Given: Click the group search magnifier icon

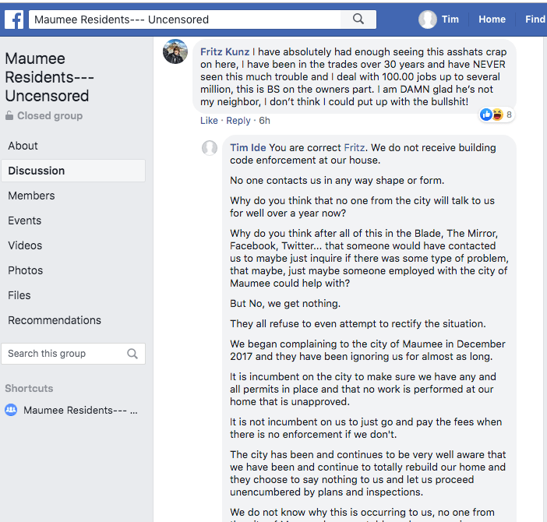Looking at the screenshot, I should point(132,354).
